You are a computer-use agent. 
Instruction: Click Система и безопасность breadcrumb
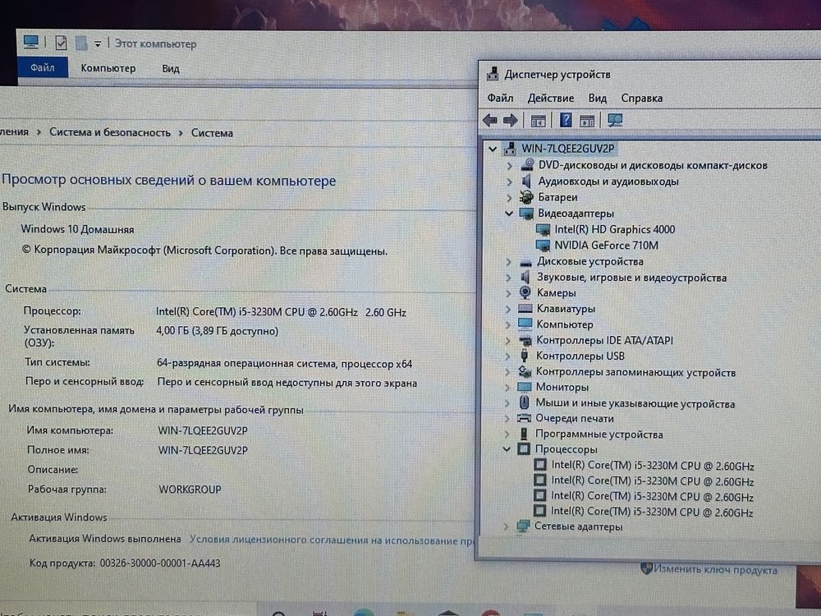[110, 132]
